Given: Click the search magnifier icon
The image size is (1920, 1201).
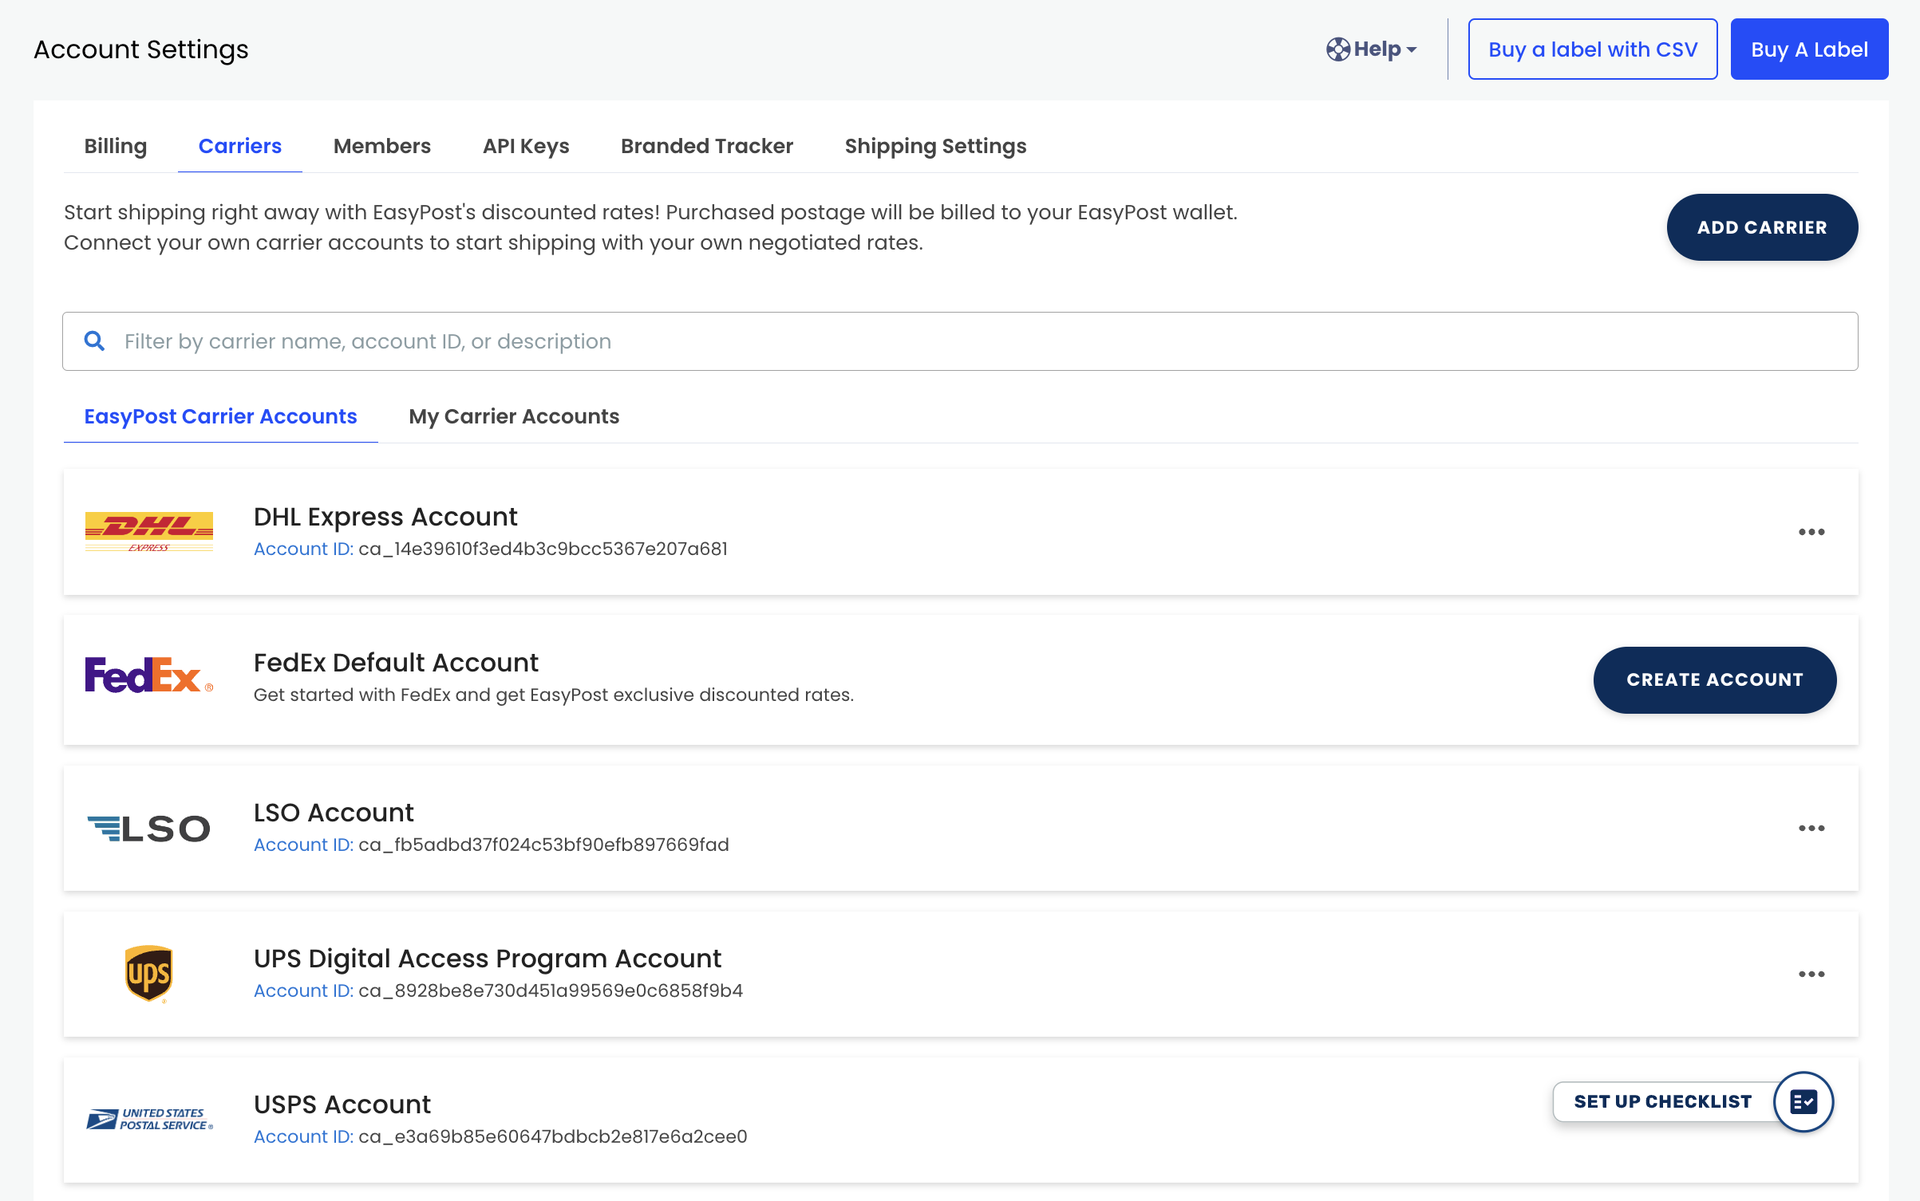Looking at the screenshot, I should (95, 341).
